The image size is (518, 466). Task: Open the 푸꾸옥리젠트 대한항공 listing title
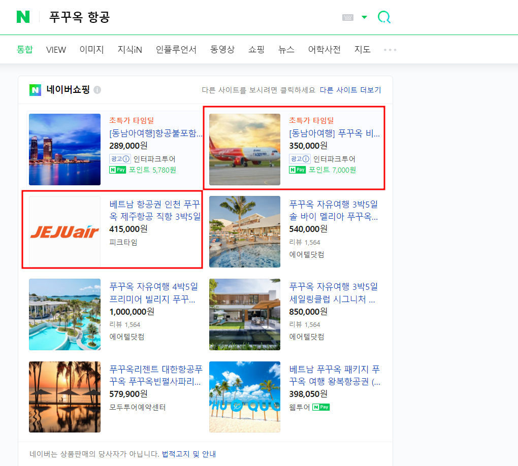[156, 375]
